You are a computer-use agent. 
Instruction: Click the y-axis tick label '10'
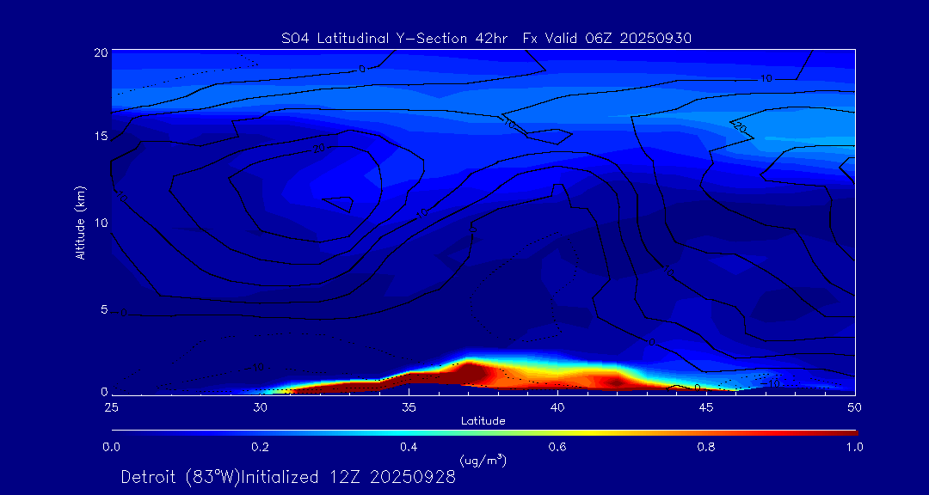(100, 223)
